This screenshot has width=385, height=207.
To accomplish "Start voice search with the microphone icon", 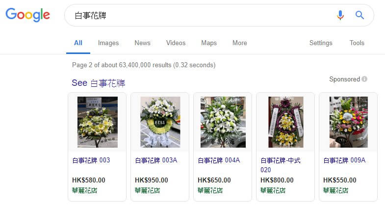I will pyautogui.click(x=340, y=15).
